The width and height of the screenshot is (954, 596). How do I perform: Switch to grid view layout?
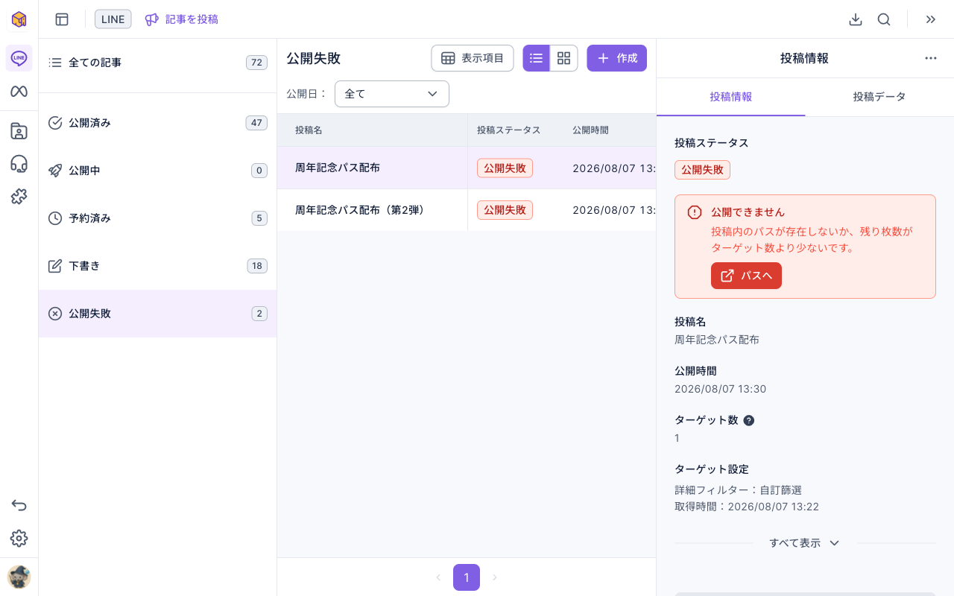(x=564, y=58)
